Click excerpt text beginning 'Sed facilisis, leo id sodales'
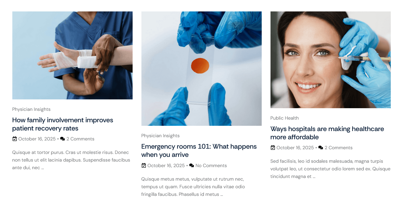The height and width of the screenshot is (207, 404). [330, 169]
